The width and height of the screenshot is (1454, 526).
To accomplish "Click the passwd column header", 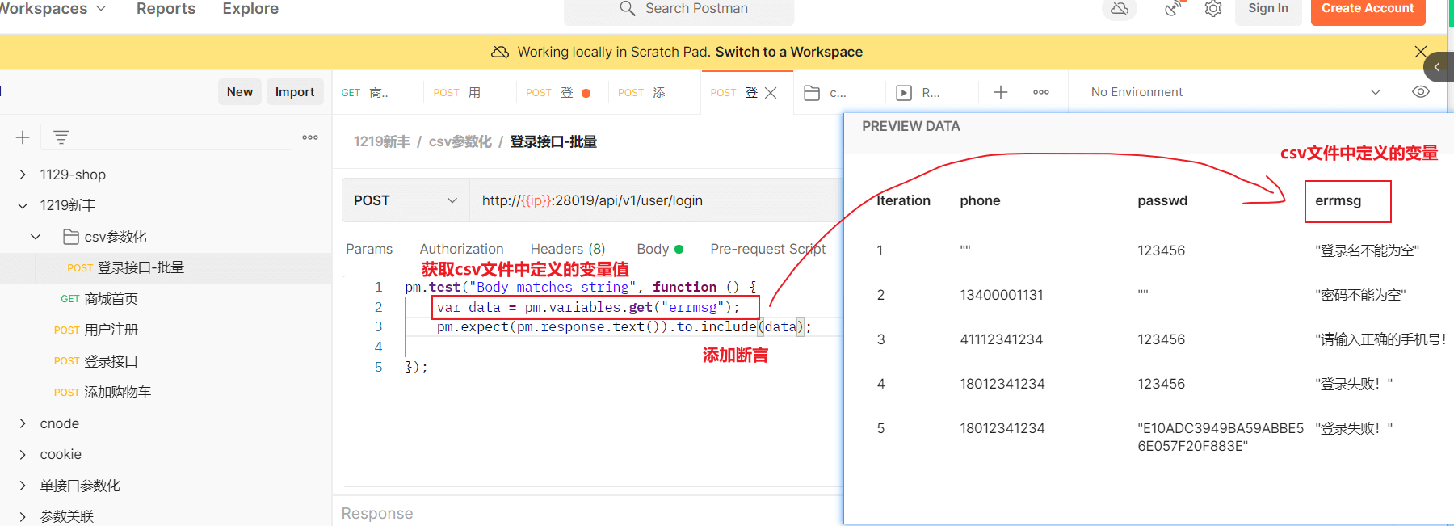I will pos(1162,200).
